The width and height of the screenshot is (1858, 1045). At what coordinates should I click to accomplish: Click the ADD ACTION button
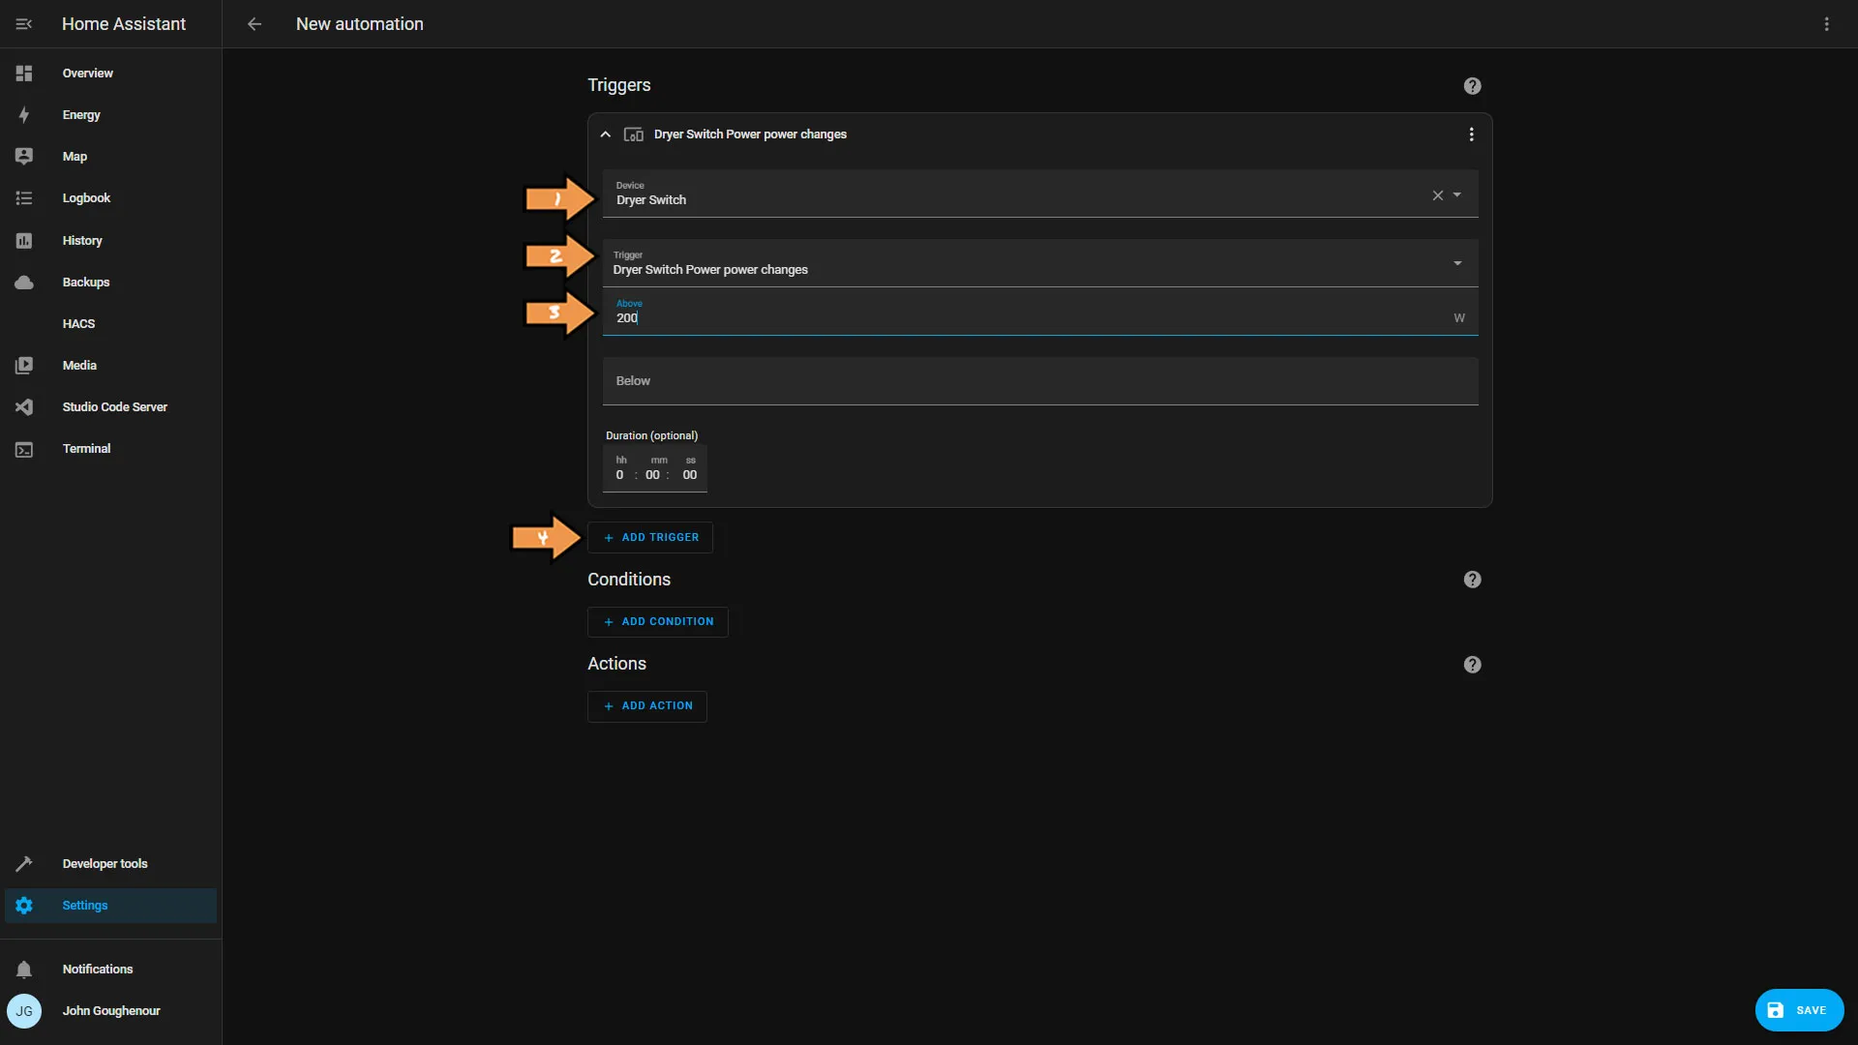647,705
